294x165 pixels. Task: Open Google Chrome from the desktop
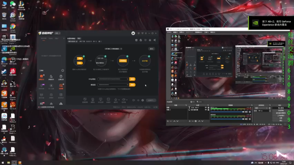coord(13,28)
